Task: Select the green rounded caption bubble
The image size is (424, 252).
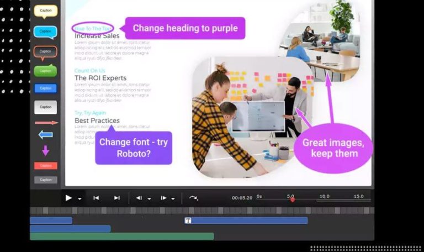Action: (45, 71)
